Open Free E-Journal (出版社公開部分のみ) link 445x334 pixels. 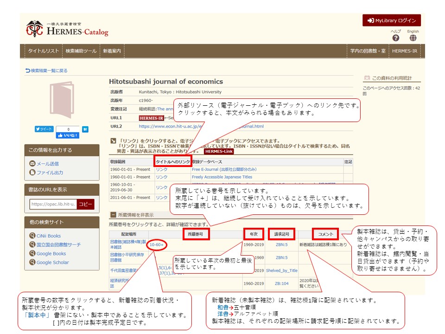click(x=224, y=169)
